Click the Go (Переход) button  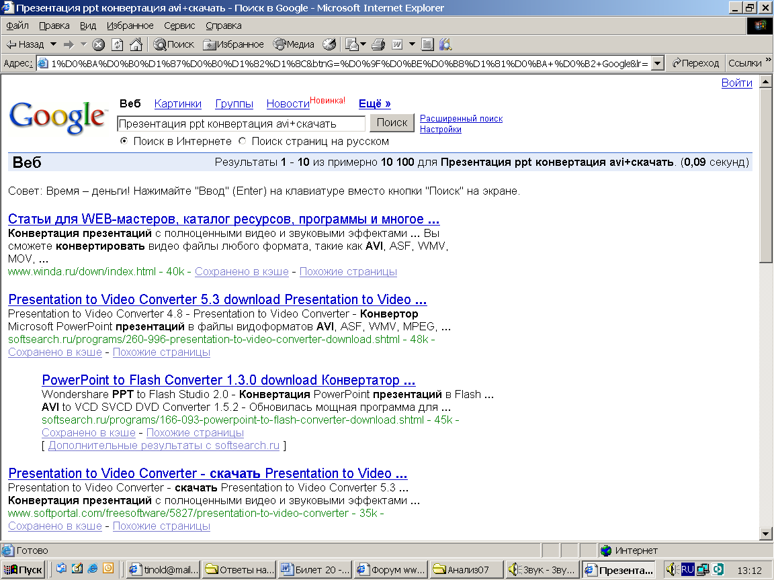click(x=695, y=63)
